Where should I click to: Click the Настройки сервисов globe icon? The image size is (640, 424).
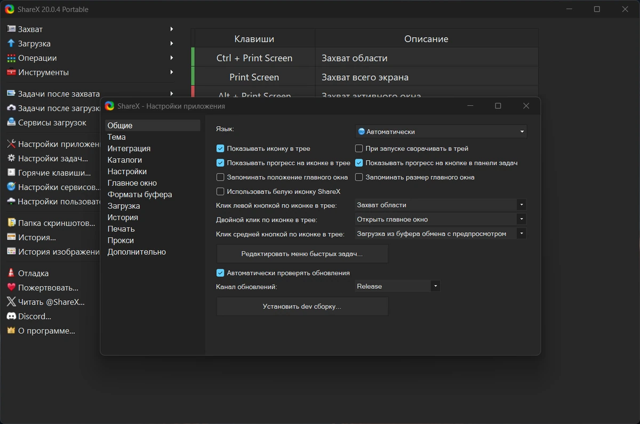pos(11,187)
